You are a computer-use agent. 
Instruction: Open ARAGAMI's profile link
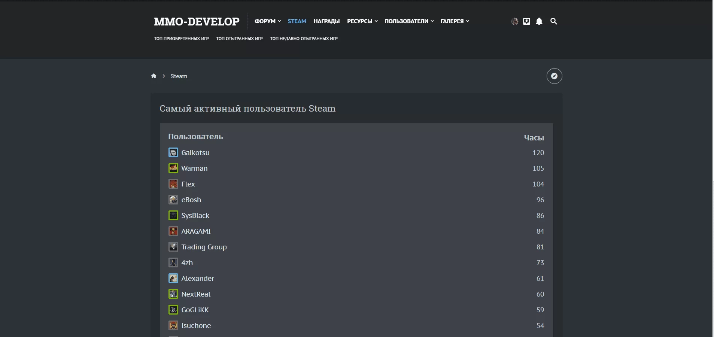point(196,231)
